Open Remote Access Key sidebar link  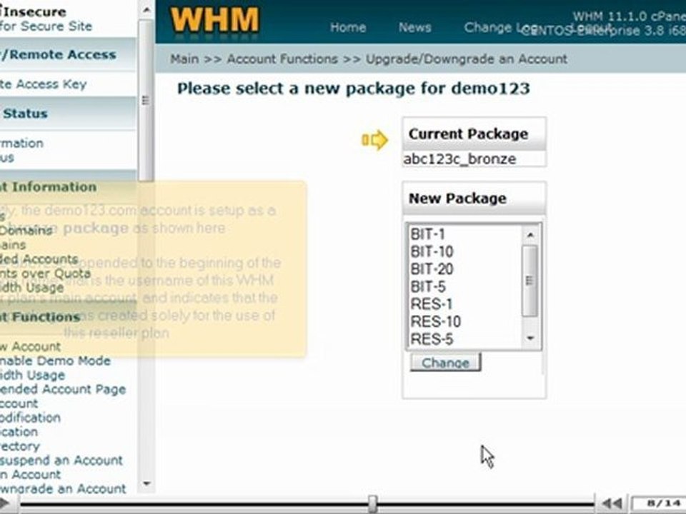coord(43,84)
